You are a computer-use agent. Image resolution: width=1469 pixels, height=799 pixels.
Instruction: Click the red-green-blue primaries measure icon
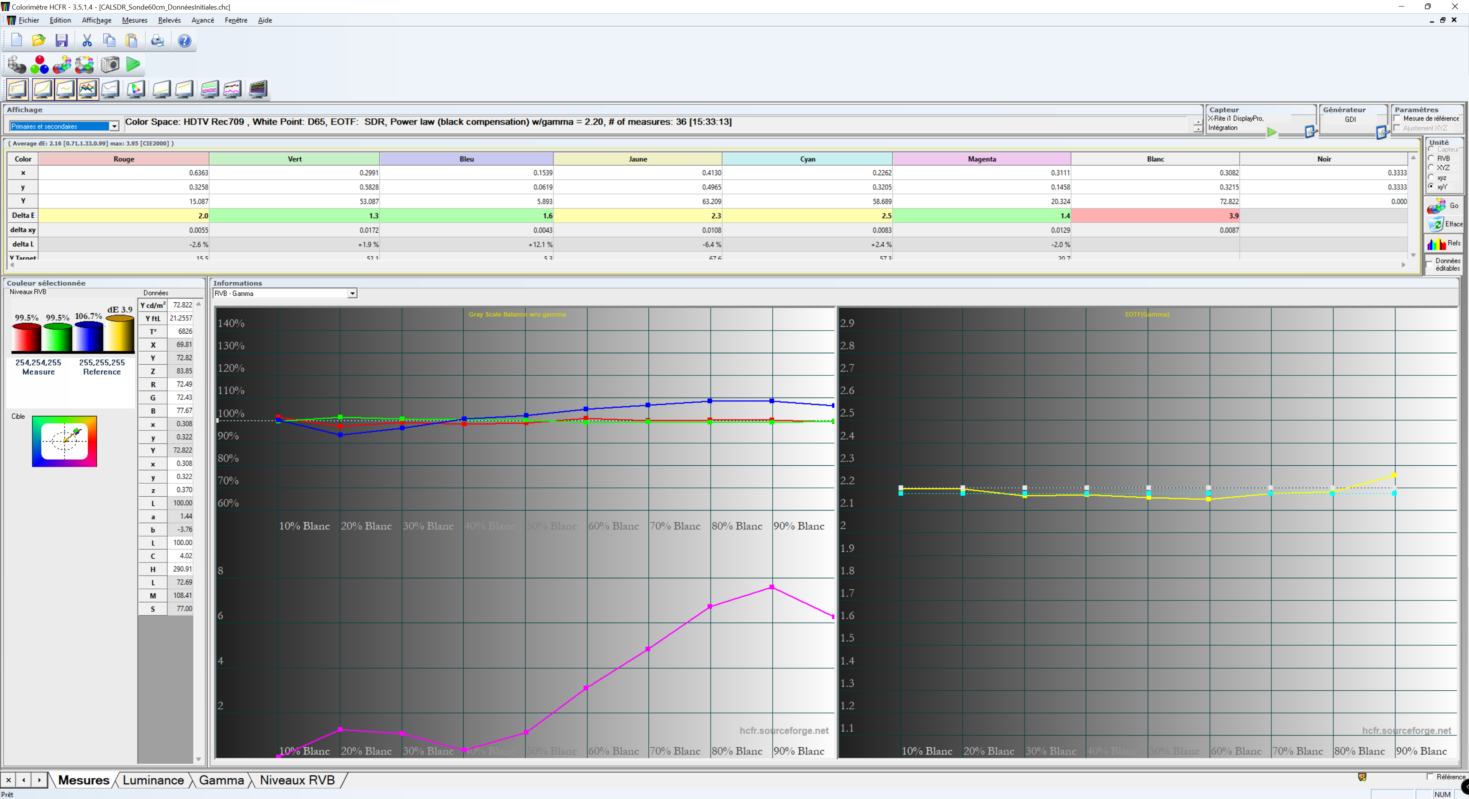click(39, 64)
